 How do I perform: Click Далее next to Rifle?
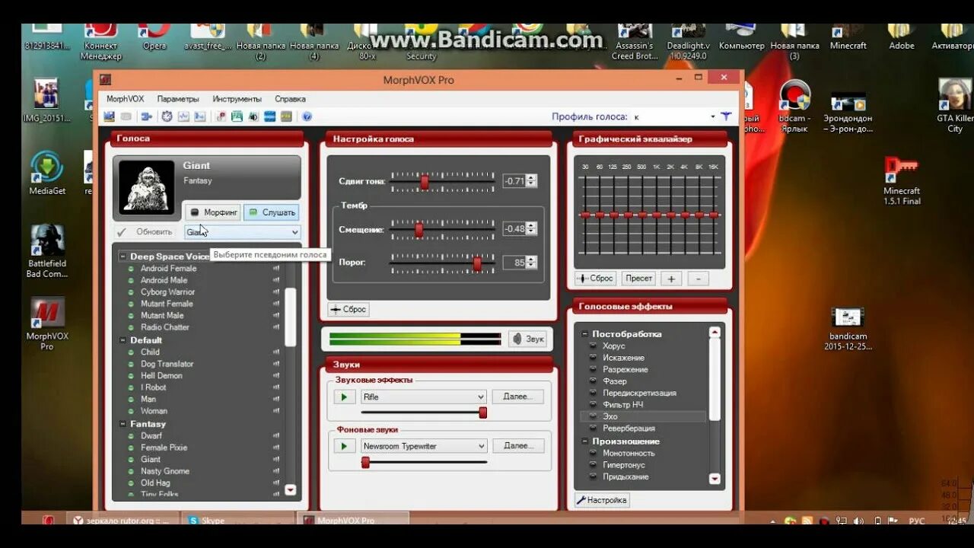click(x=518, y=397)
